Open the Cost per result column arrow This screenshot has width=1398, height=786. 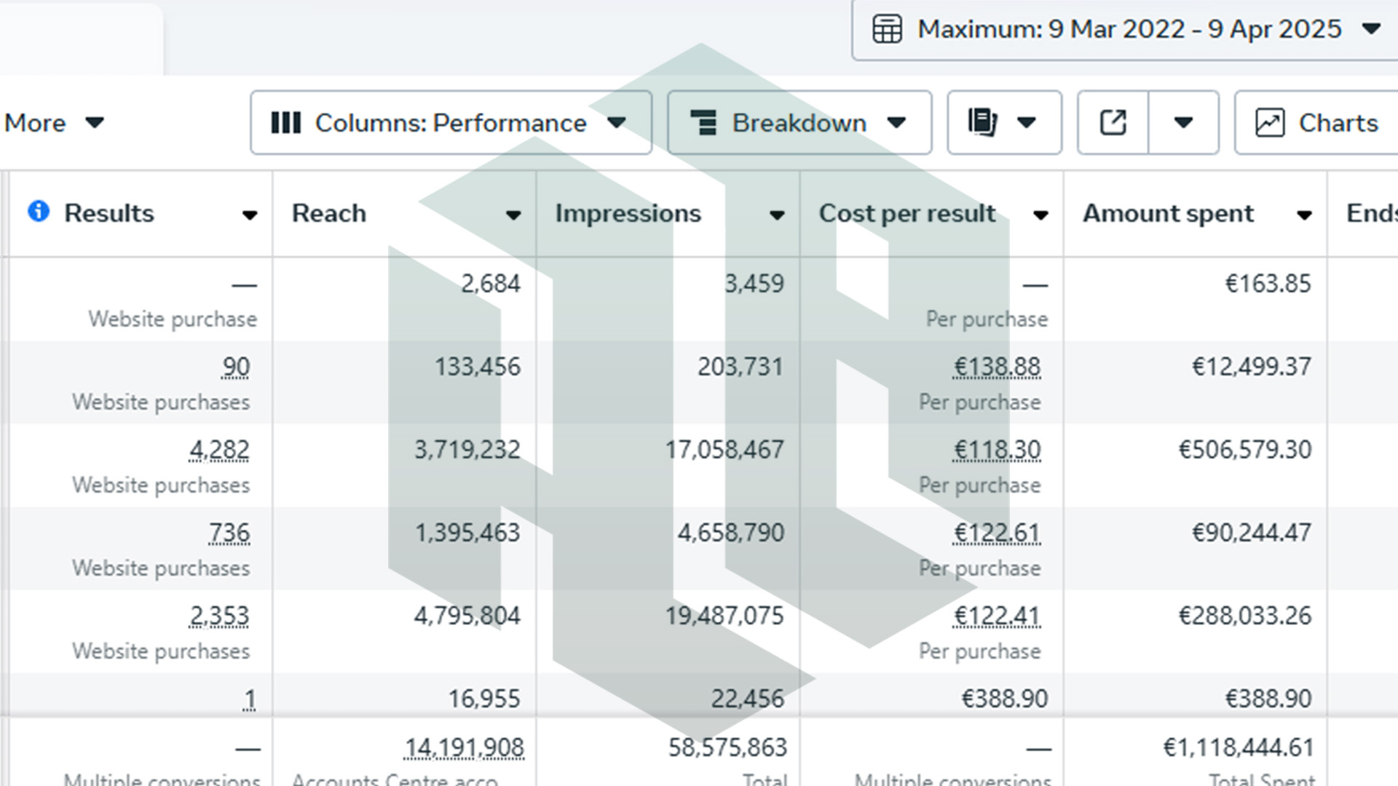[1040, 215]
